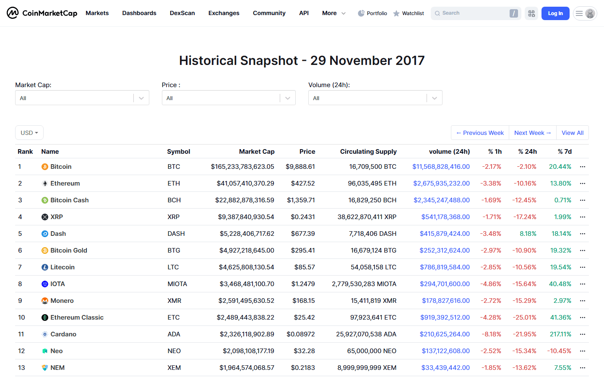Click the Log In button

pyautogui.click(x=555, y=13)
